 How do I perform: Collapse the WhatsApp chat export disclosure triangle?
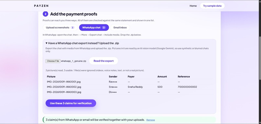[47, 43]
